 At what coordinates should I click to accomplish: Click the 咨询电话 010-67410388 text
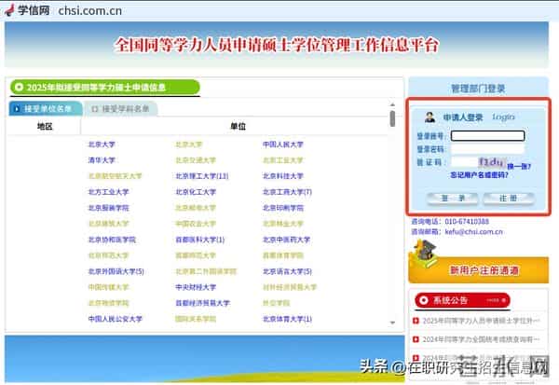(x=450, y=221)
